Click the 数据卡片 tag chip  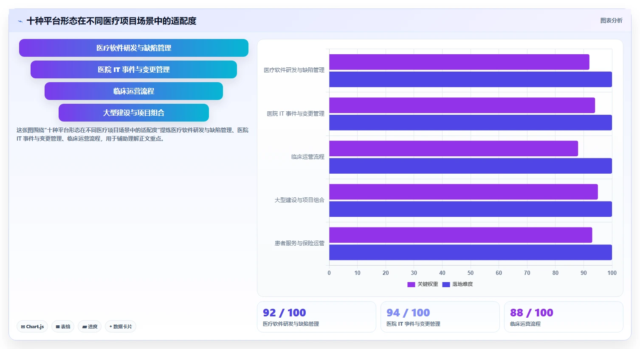[121, 327]
